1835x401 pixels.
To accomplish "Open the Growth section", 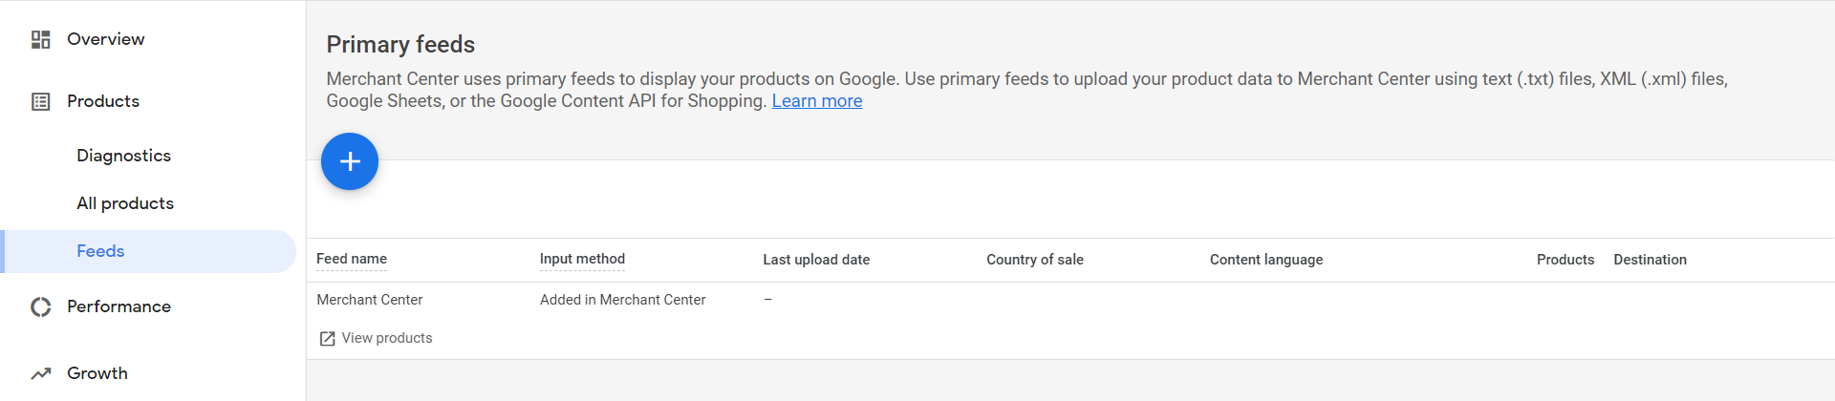I will coord(97,373).
